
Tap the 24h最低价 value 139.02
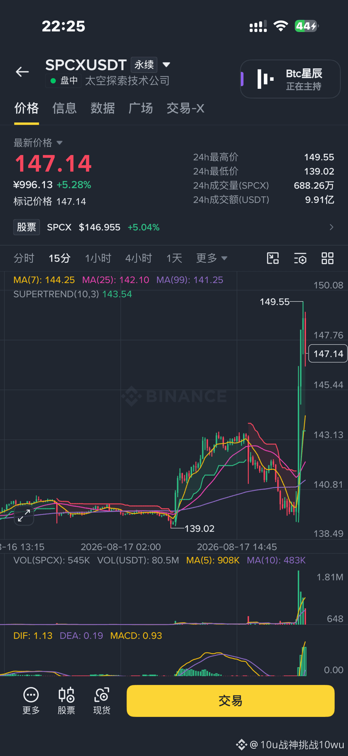click(319, 171)
